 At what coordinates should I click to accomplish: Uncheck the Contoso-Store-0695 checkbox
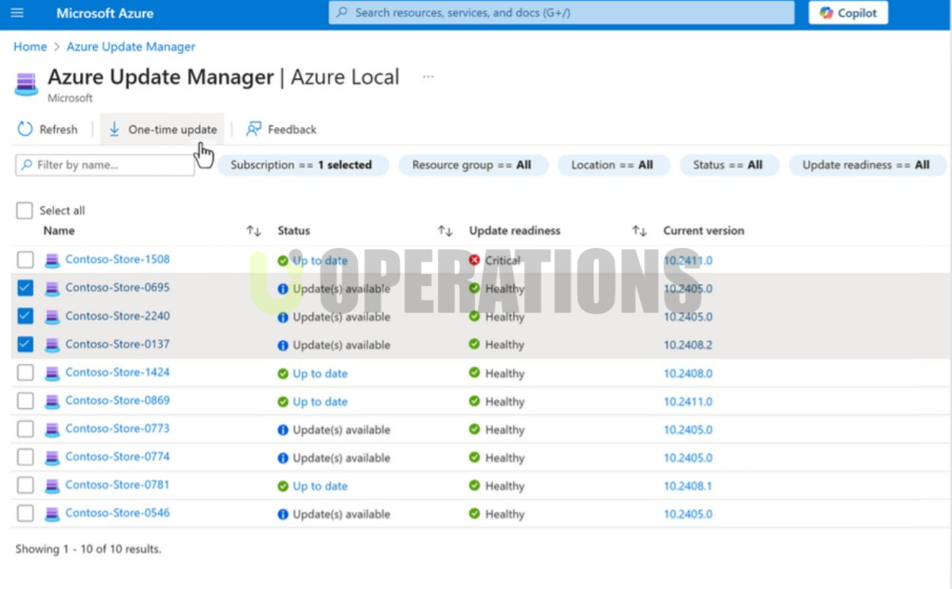(25, 287)
